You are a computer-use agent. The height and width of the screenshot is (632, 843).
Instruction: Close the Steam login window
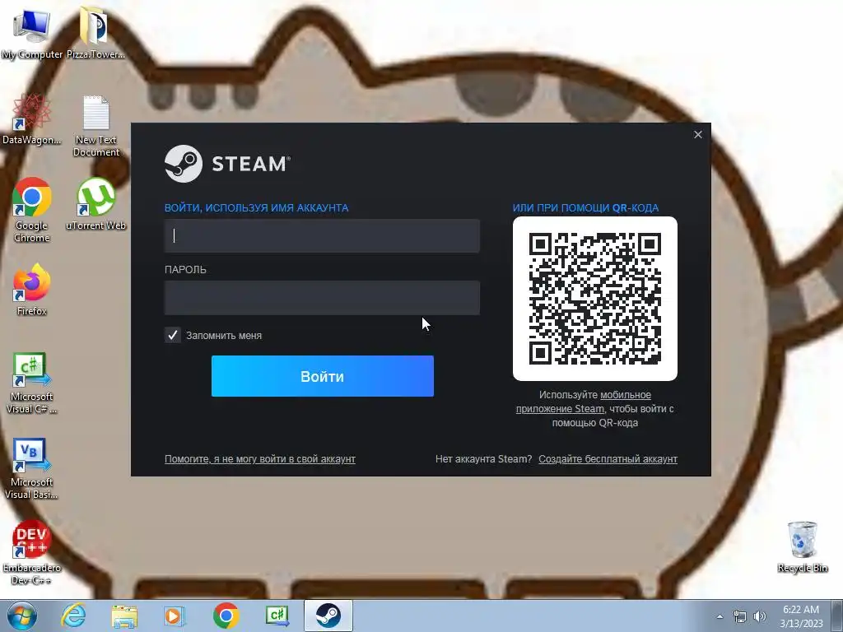[x=698, y=134]
